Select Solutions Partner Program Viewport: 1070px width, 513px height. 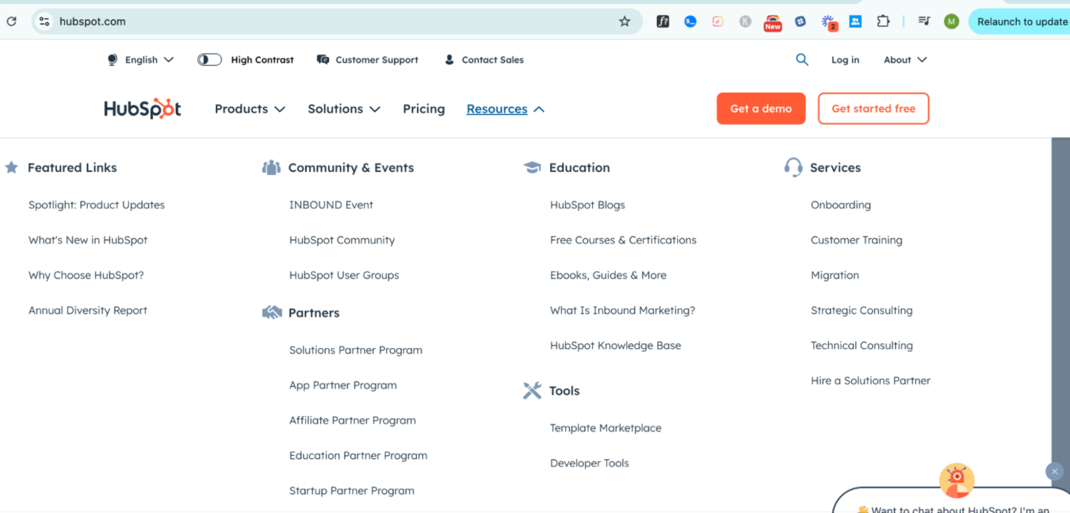(x=356, y=350)
